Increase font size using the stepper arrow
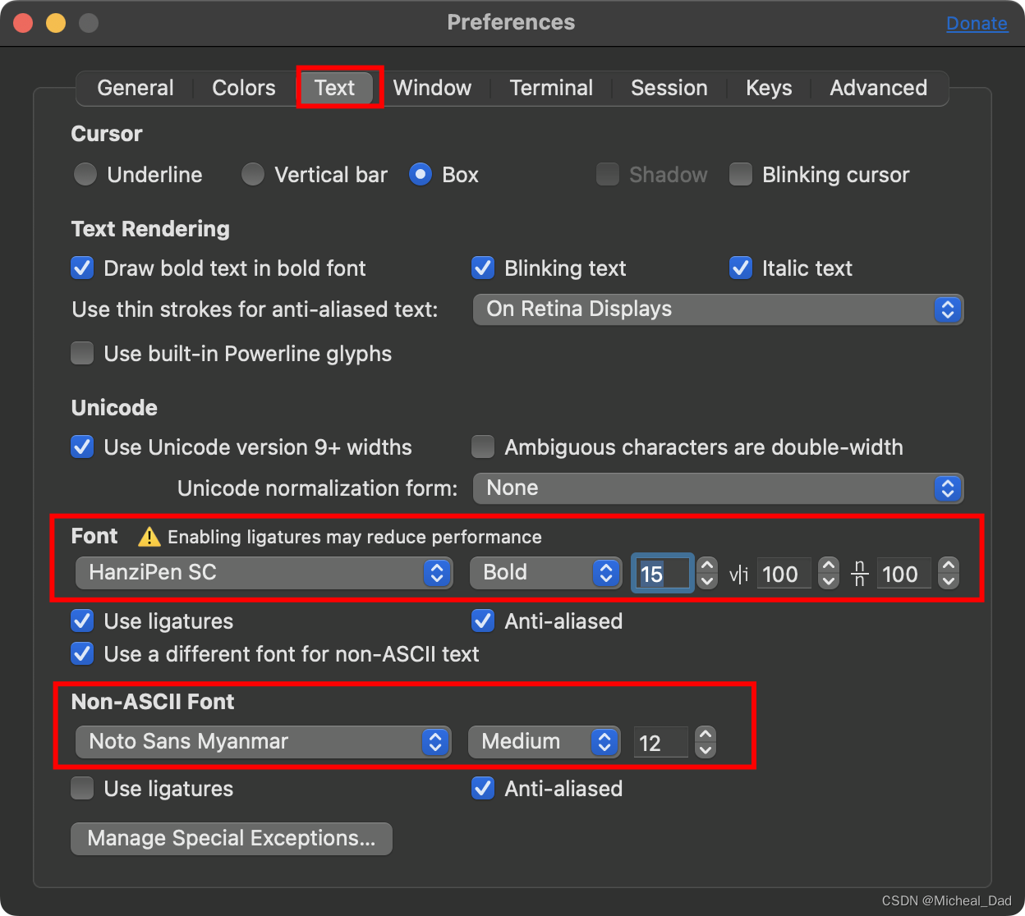The height and width of the screenshot is (916, 1025). (x=706, y=566)
